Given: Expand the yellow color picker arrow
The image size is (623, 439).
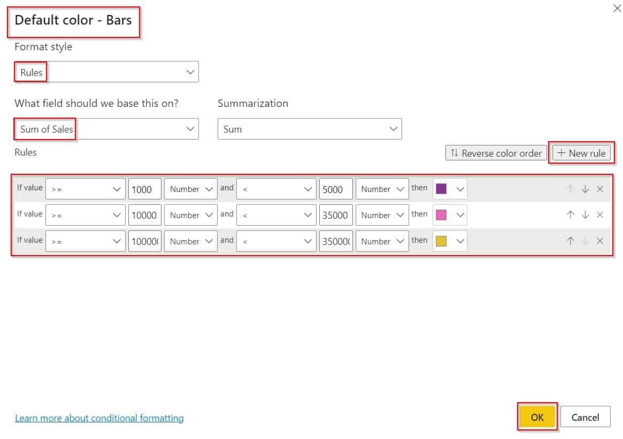Looking at the screenshot, I should tap(460, 241).
